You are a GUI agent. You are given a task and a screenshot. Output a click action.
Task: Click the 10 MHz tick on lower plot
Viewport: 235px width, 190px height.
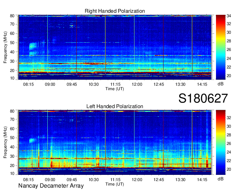(x=12, y=173)
